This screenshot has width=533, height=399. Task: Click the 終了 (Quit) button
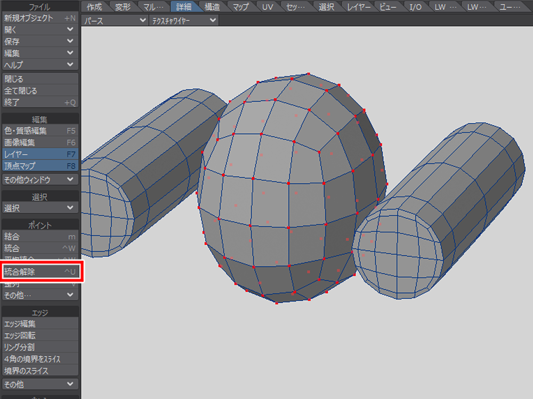point(40,103)
